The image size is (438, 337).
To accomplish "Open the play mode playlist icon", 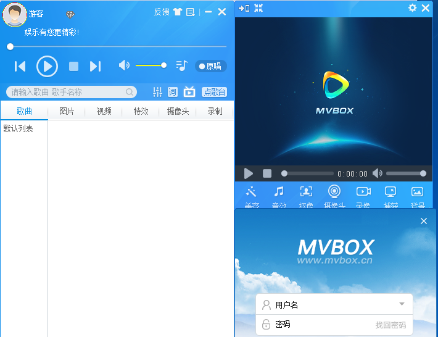I will click(x=182, y=66).
